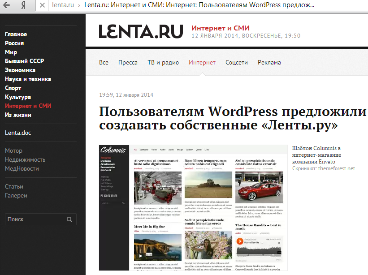Select the Соцсети tab
The width and height of the screenshot is (368, 275).
[237, 63]
